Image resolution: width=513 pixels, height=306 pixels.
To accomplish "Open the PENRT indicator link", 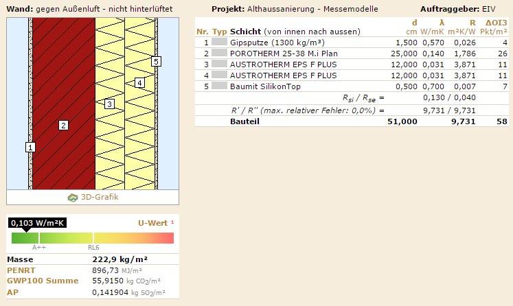I will tap(21, 270).
